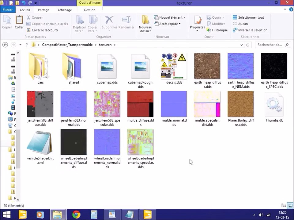Open Google Chrome from taskbar
This screenshot has width=294, height=220.
[76, 215]
